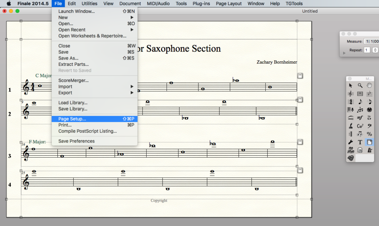The height and width of the screenshot is (226, 379).
Task: Select the arrow Selection tool
Action: click(x=351, y=85)
